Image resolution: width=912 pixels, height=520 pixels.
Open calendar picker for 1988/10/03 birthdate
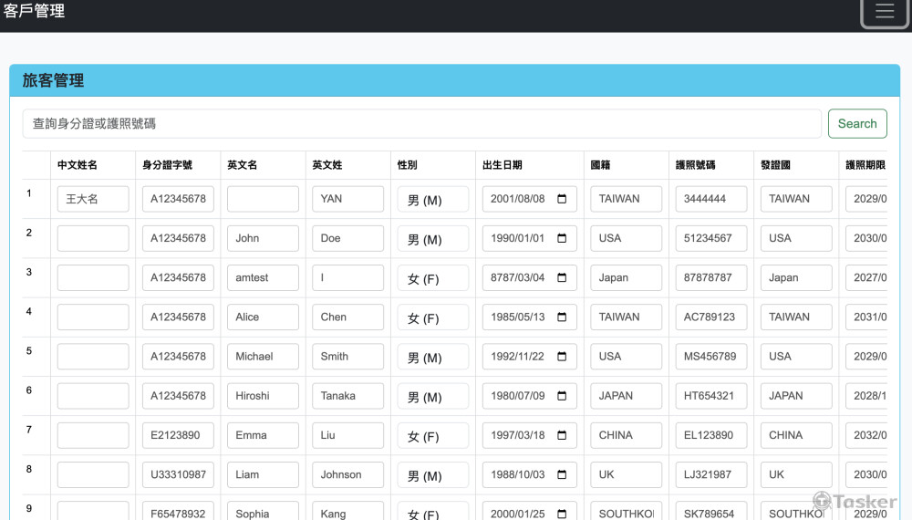tap(562, 474)
